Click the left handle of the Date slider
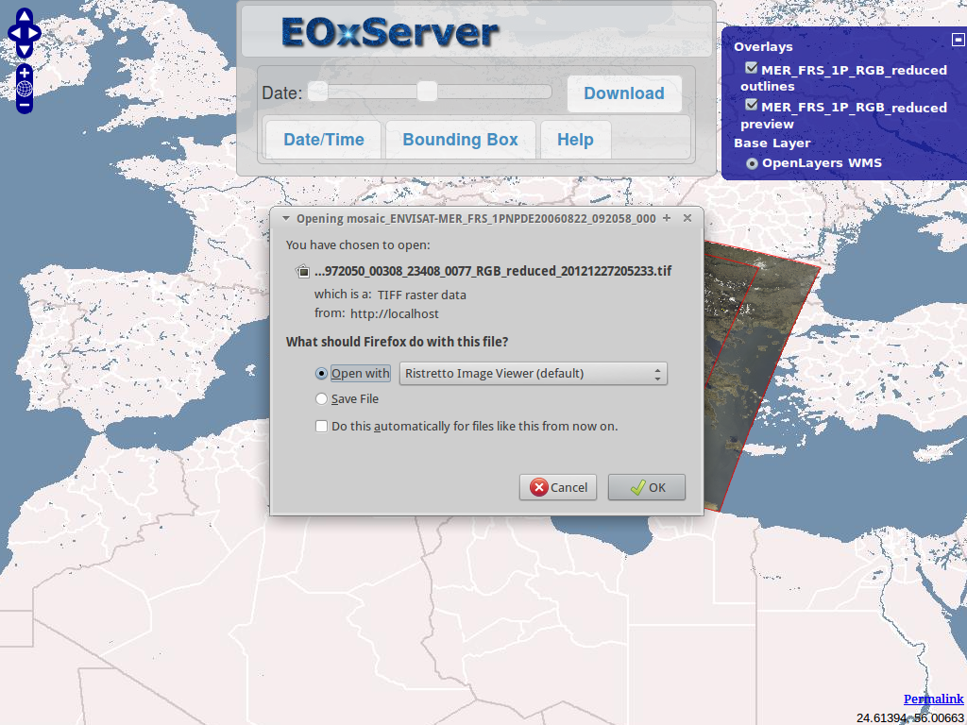 (318, 92)
